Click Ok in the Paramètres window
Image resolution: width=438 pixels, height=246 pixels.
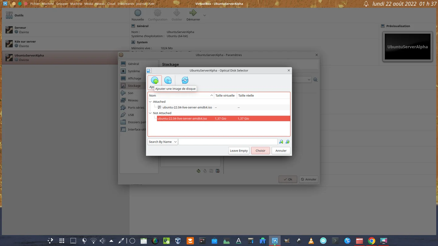click(x=288, y=179)
